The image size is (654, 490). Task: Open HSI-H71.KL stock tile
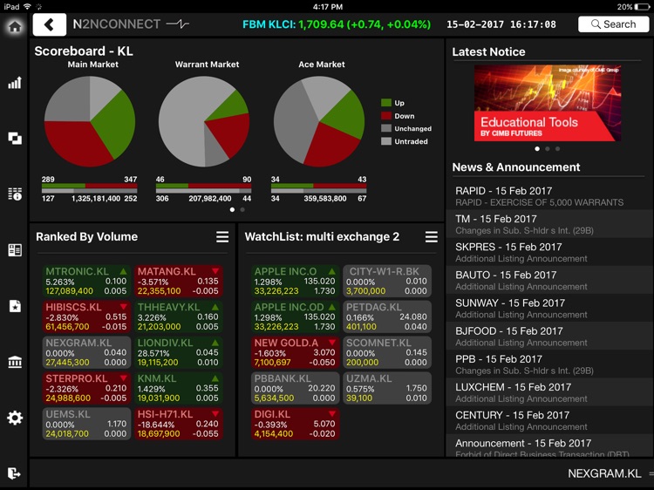point(179,424)
